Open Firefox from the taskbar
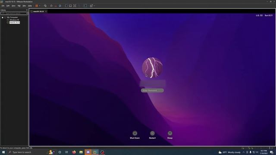Viewport: 276px width, 155px height. coord(74,152)
